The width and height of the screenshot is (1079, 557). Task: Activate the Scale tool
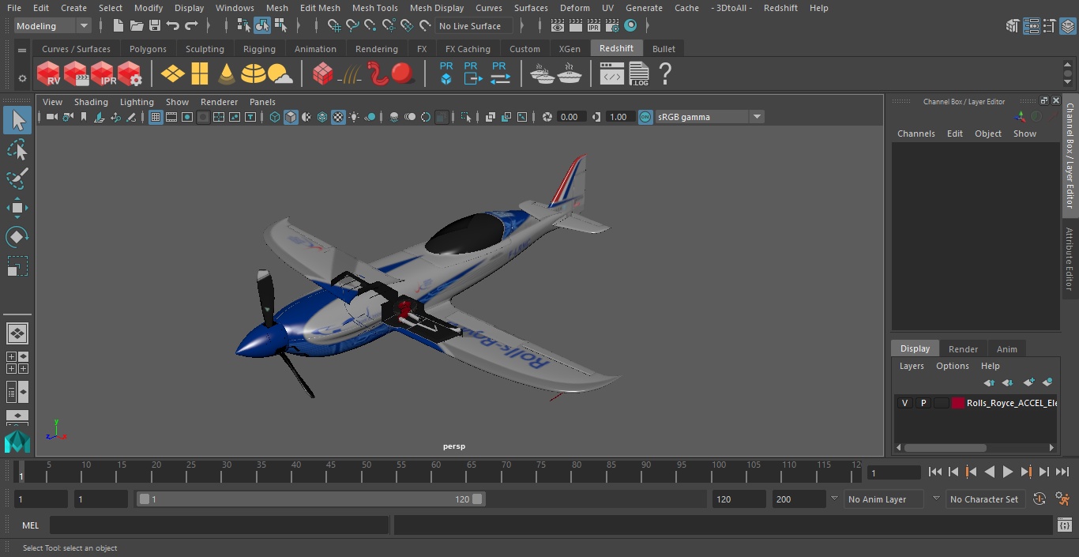click(x=17, y=266)
